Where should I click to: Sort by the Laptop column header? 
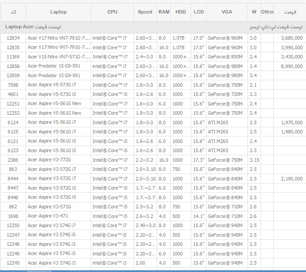[x=58, y=12]
